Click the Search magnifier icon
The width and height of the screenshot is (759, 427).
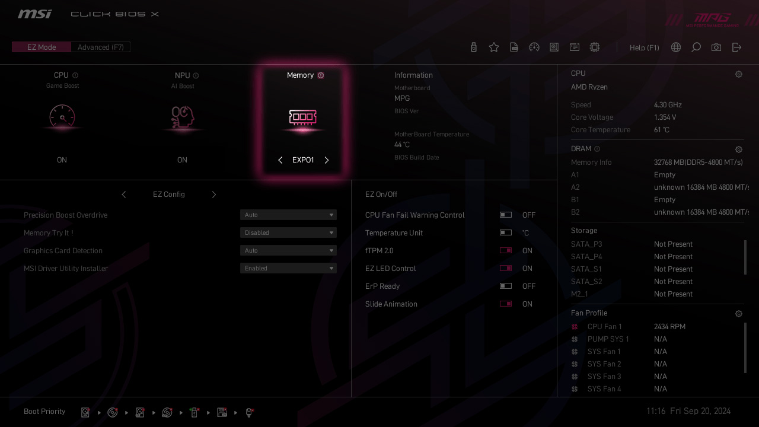coord(696,47)
